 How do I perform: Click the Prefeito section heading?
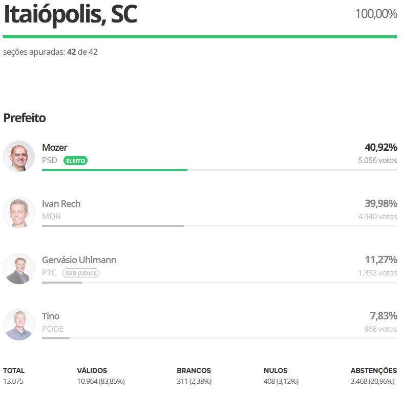point(25,118)
